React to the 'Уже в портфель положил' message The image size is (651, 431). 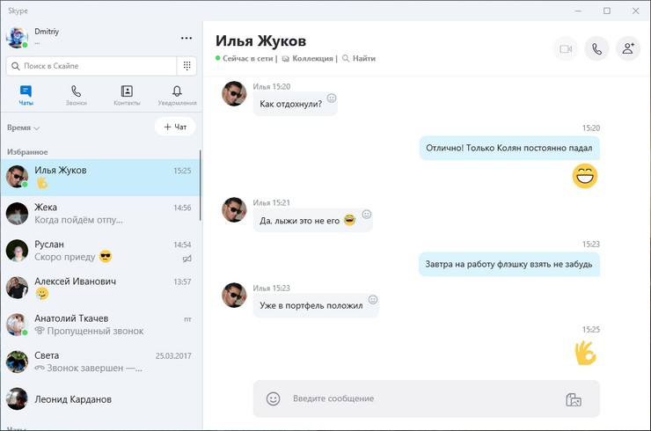[372, 299]
